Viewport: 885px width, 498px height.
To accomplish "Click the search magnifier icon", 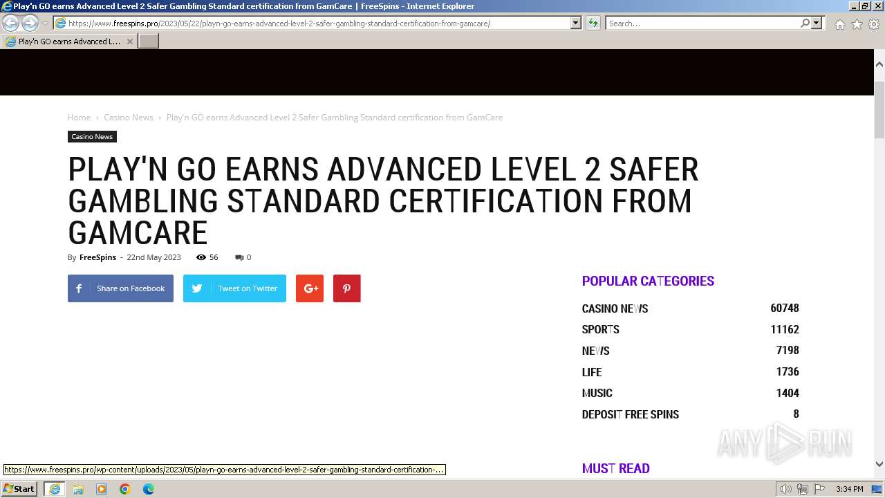I will point(805,23).
